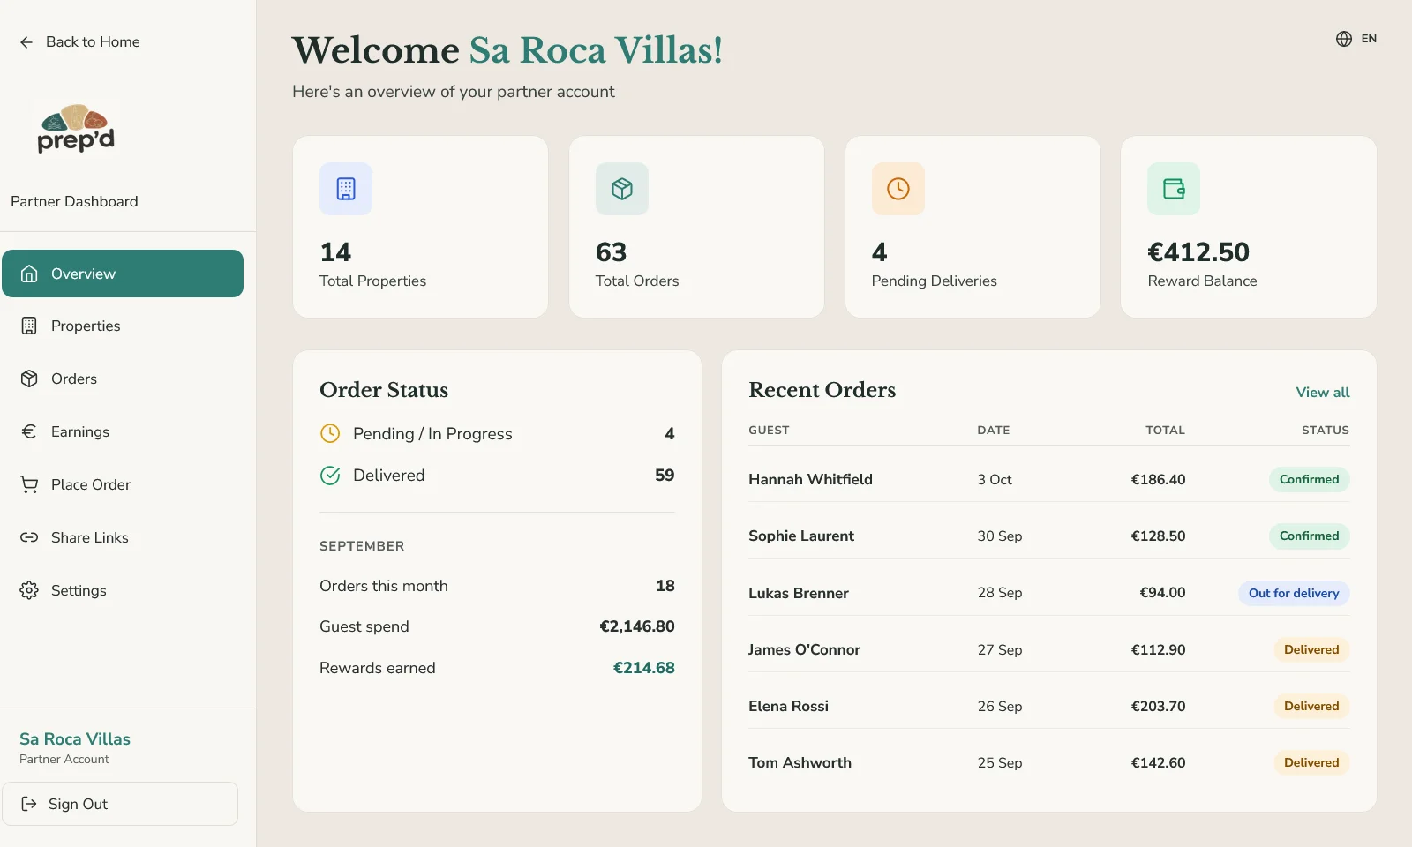Click the prep'd logo
Screen dimensions: 1412x847
pos(76,129)
